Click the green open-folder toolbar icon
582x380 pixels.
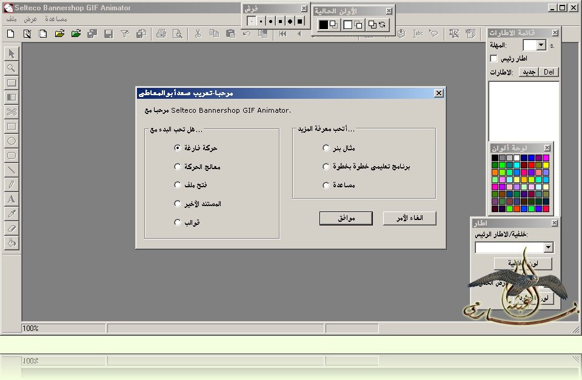coord(76,34)
